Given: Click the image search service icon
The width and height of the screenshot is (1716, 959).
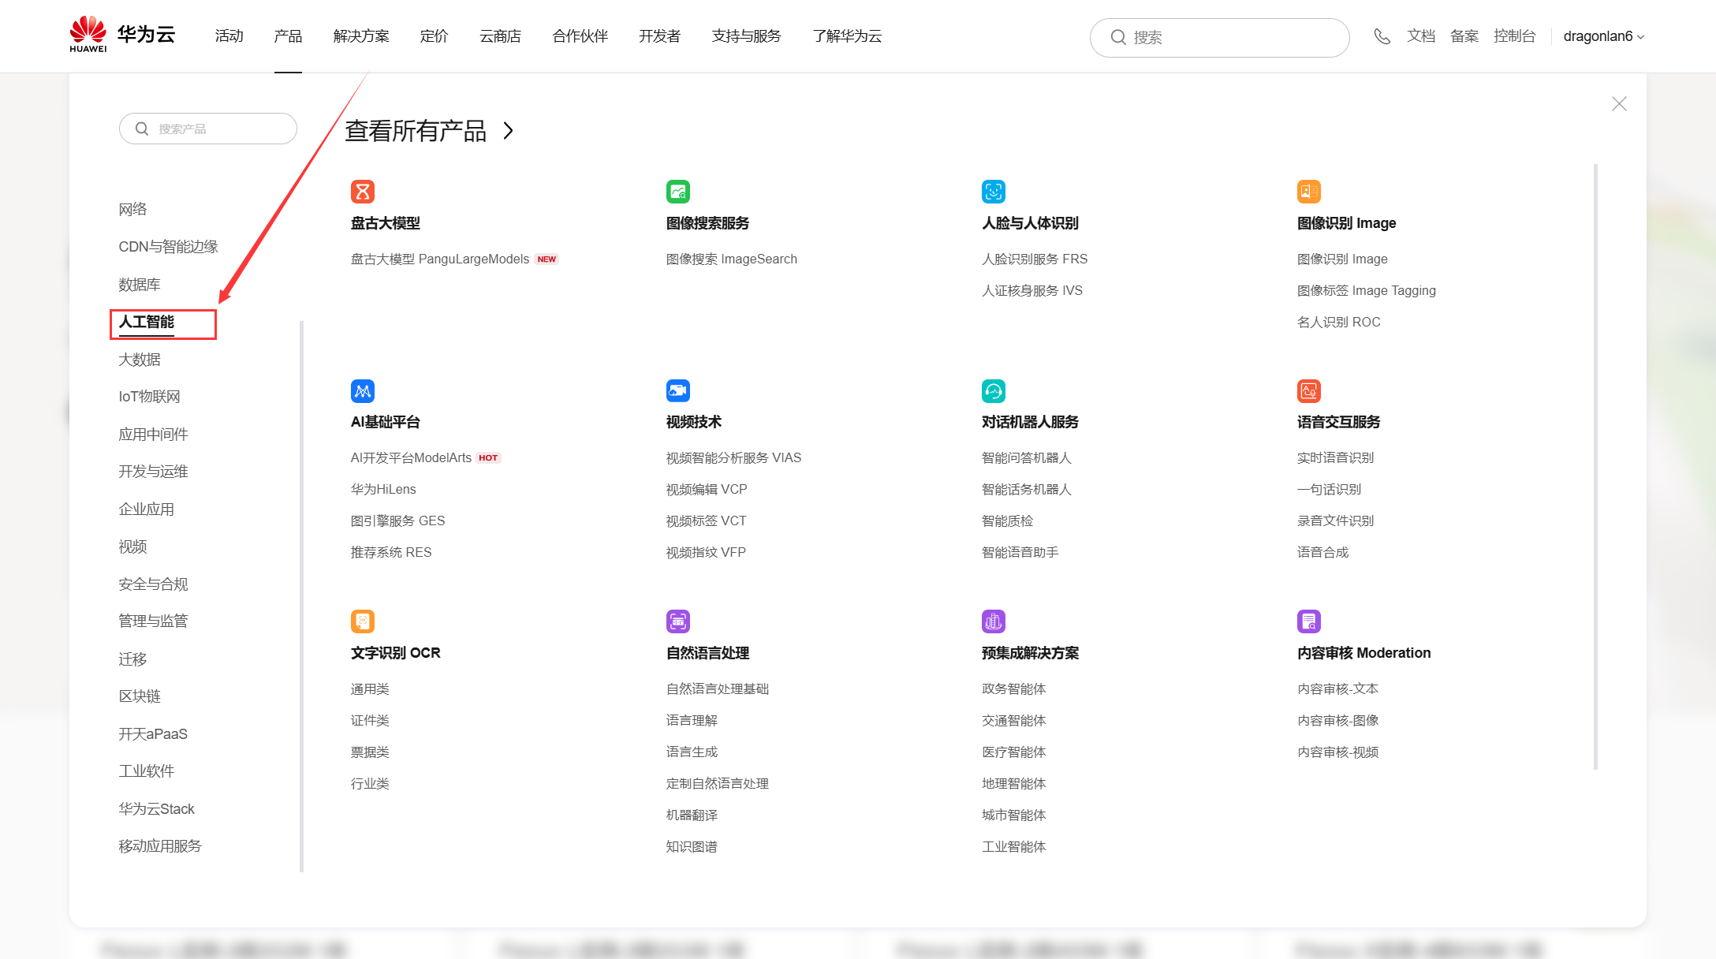Looking at the screenshot, I should [x=678, y=192].
